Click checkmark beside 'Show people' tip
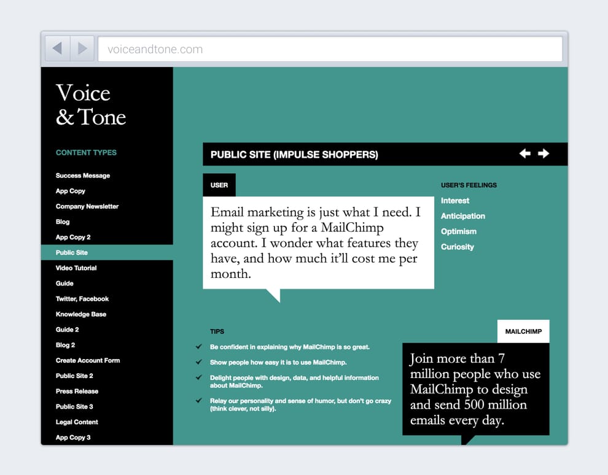 coord(199,362)
